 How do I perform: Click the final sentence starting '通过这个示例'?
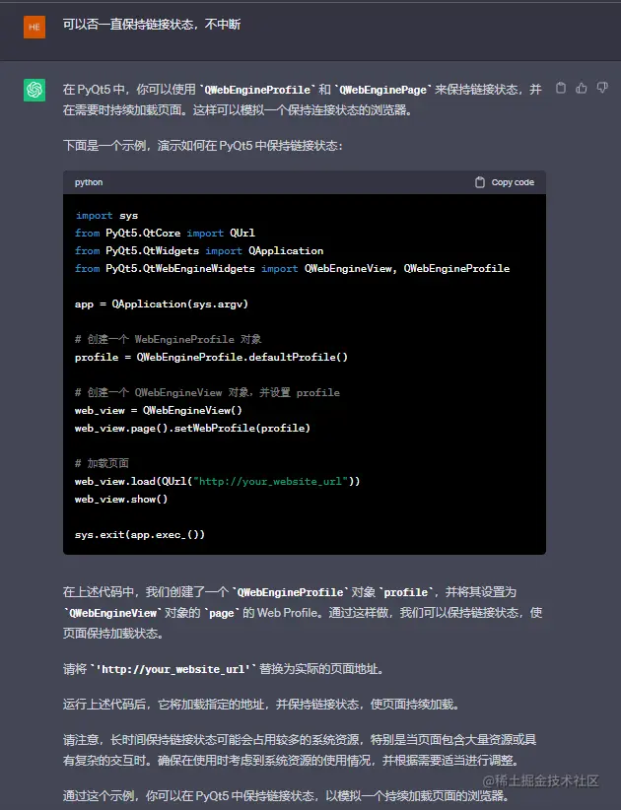pyautogui.click(x=286, y=796)
